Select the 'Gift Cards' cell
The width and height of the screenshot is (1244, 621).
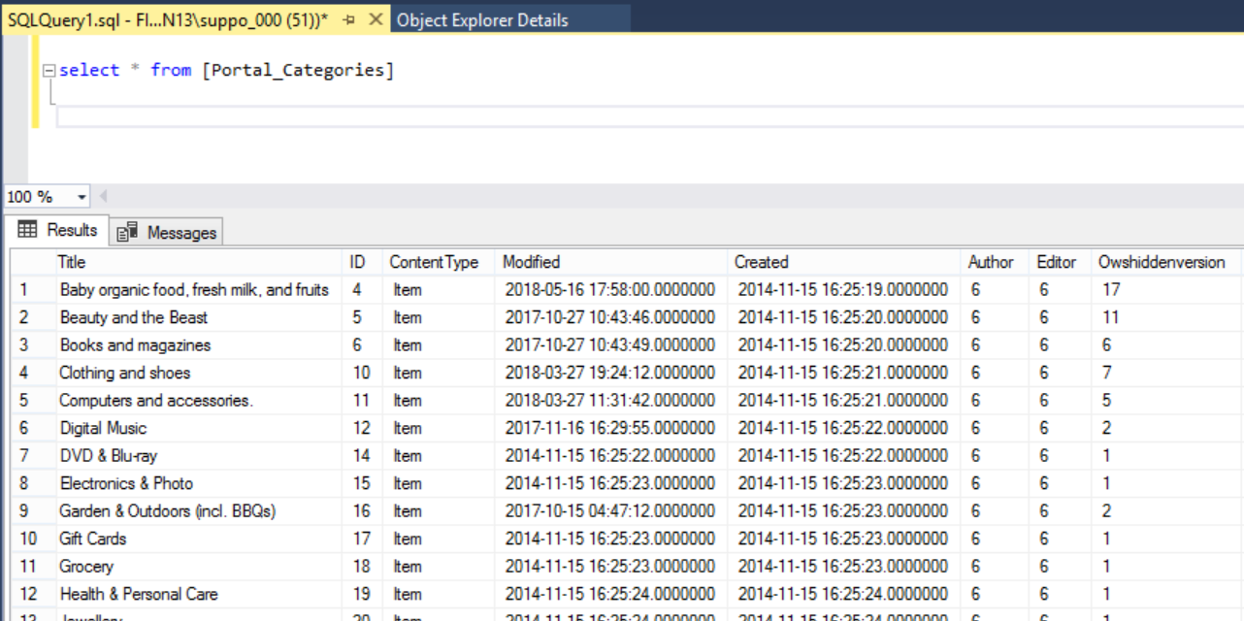point(198,539)
